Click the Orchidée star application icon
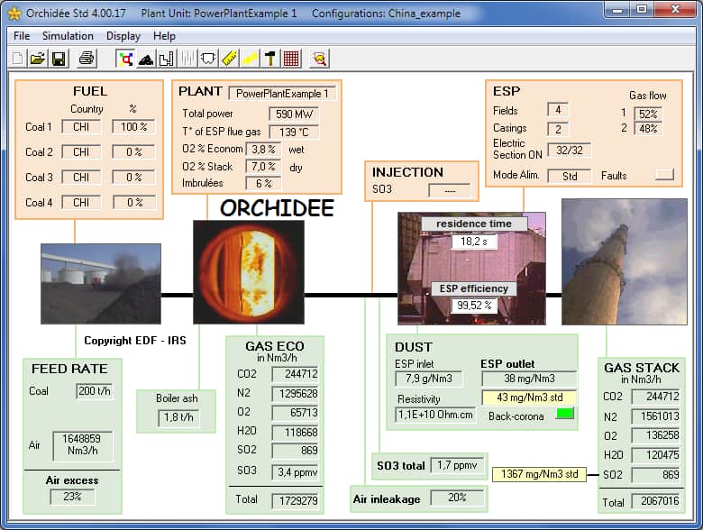703x530 pixels. [14, 14]
